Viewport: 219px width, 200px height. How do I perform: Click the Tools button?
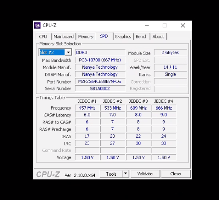pos(111,174)
